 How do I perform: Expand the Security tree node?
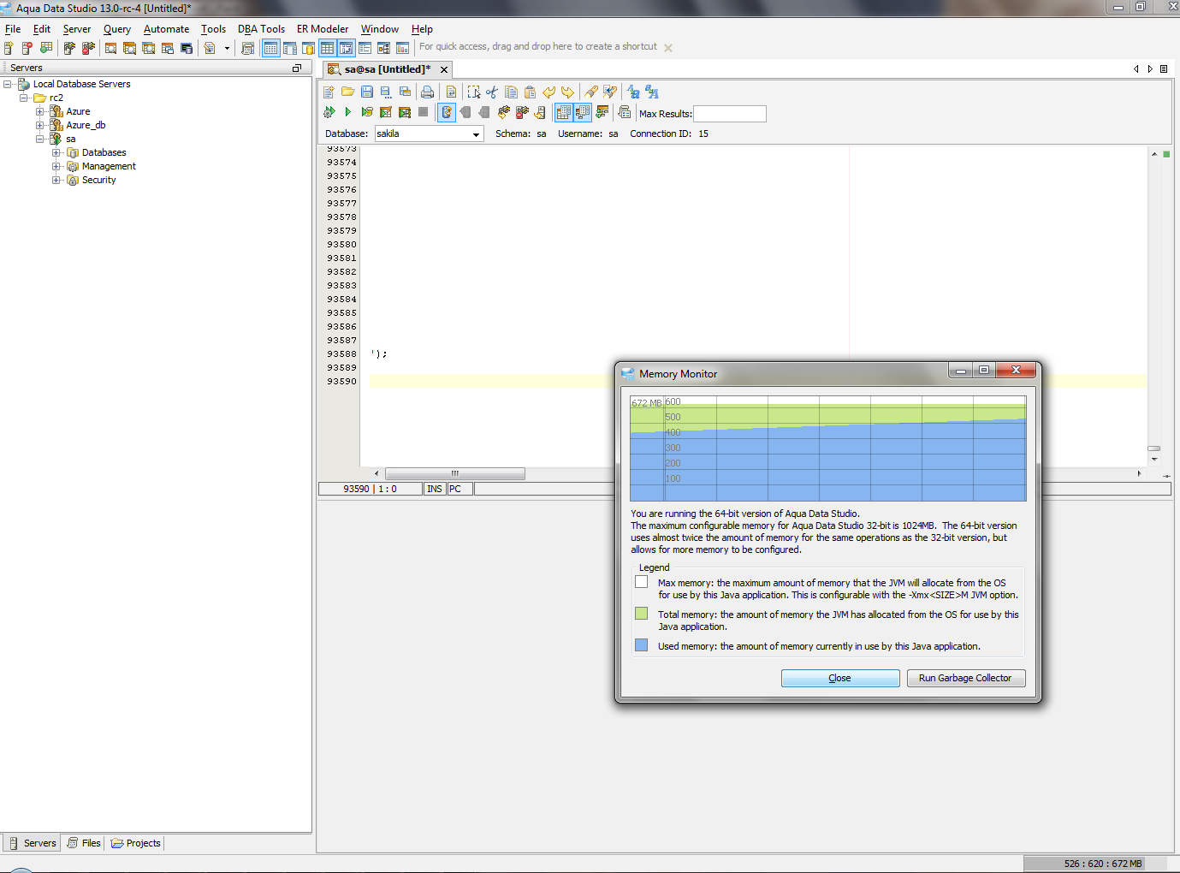coord(56,180)
